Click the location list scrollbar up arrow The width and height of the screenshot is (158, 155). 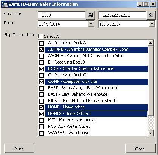click(x=150, y=43)
